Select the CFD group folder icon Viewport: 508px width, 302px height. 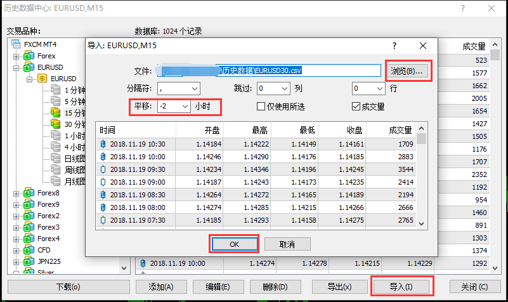click(x=29, y=251)
